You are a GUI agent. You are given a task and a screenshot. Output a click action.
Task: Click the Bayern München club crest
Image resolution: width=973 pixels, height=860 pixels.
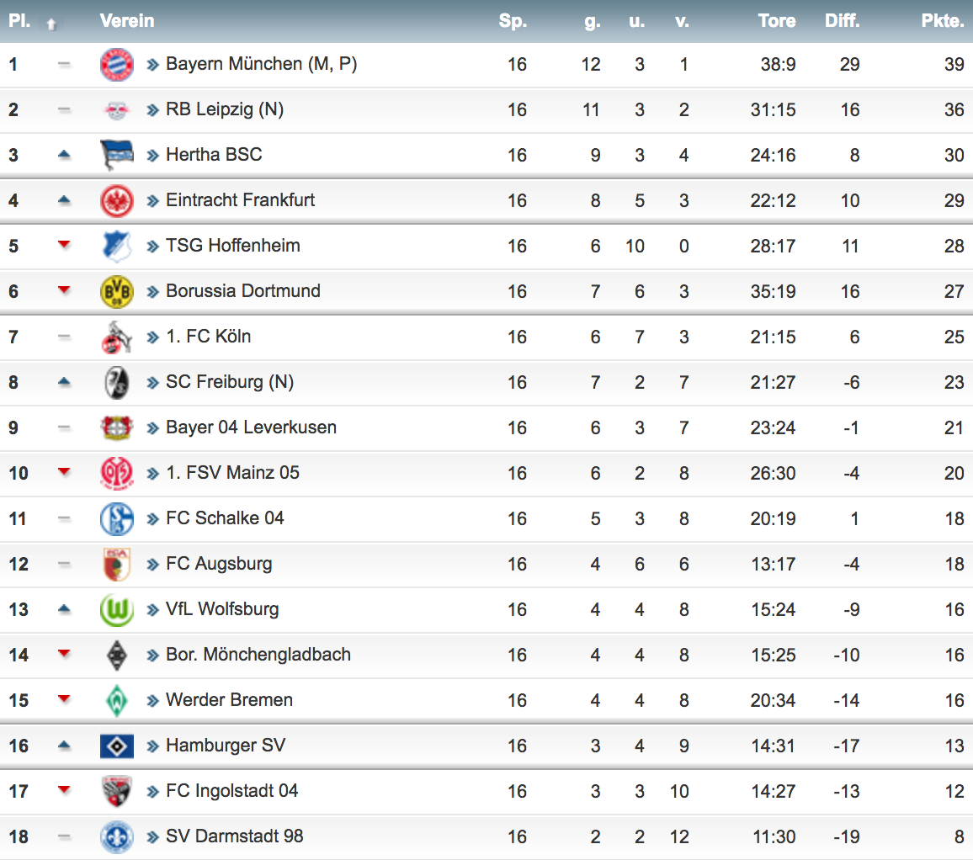tap(116, 65)
